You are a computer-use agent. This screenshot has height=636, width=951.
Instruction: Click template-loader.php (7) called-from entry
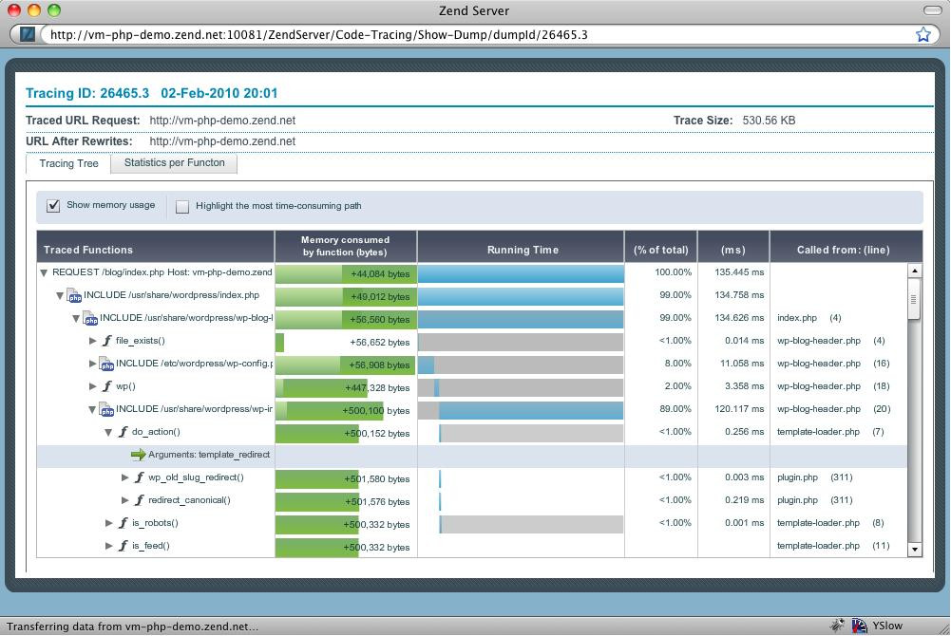tap(830, 432)
